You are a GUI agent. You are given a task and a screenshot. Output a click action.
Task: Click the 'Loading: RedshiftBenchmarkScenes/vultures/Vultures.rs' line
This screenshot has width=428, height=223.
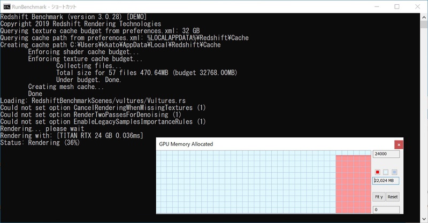93,101
